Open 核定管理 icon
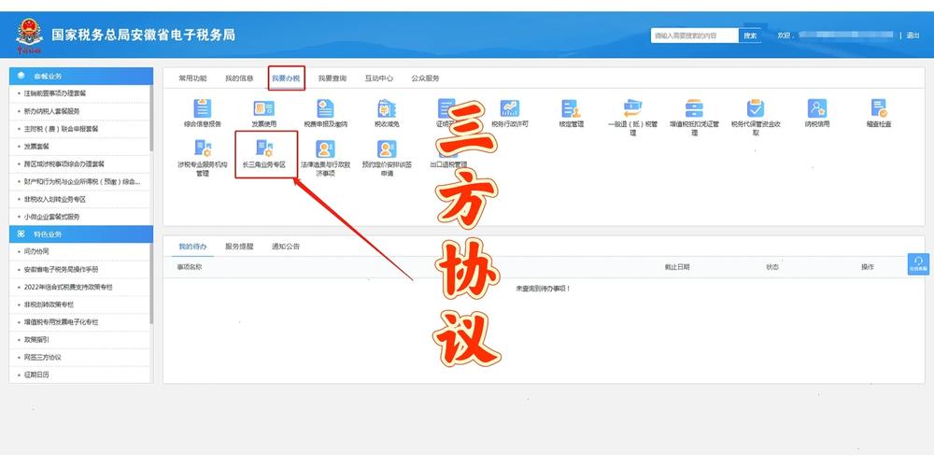 point(571,108)
